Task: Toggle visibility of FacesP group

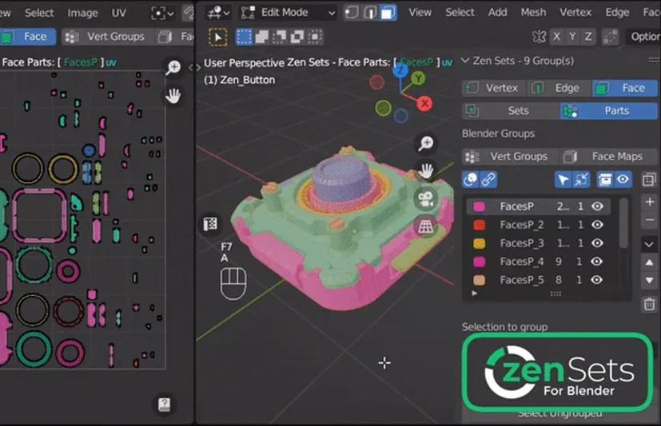Action: pos(597,207)
